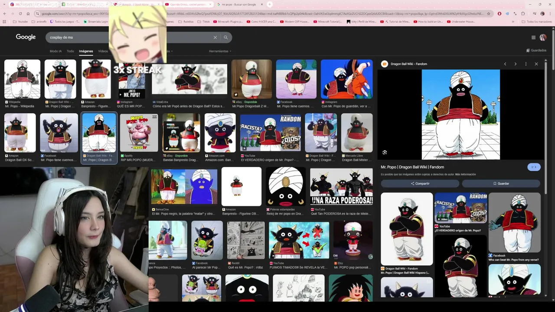
Task: Open new browser tab with plus
Action: 269,4
